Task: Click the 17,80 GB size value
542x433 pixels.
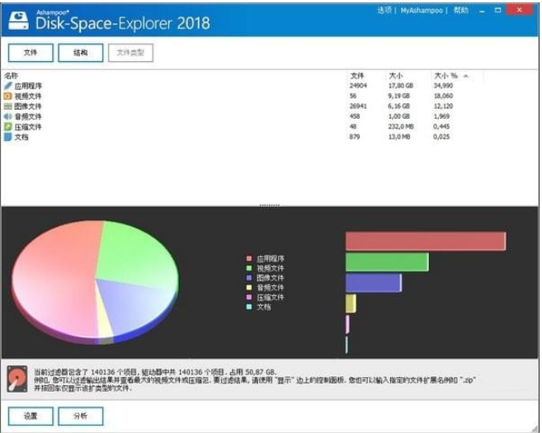Action: 401,85
